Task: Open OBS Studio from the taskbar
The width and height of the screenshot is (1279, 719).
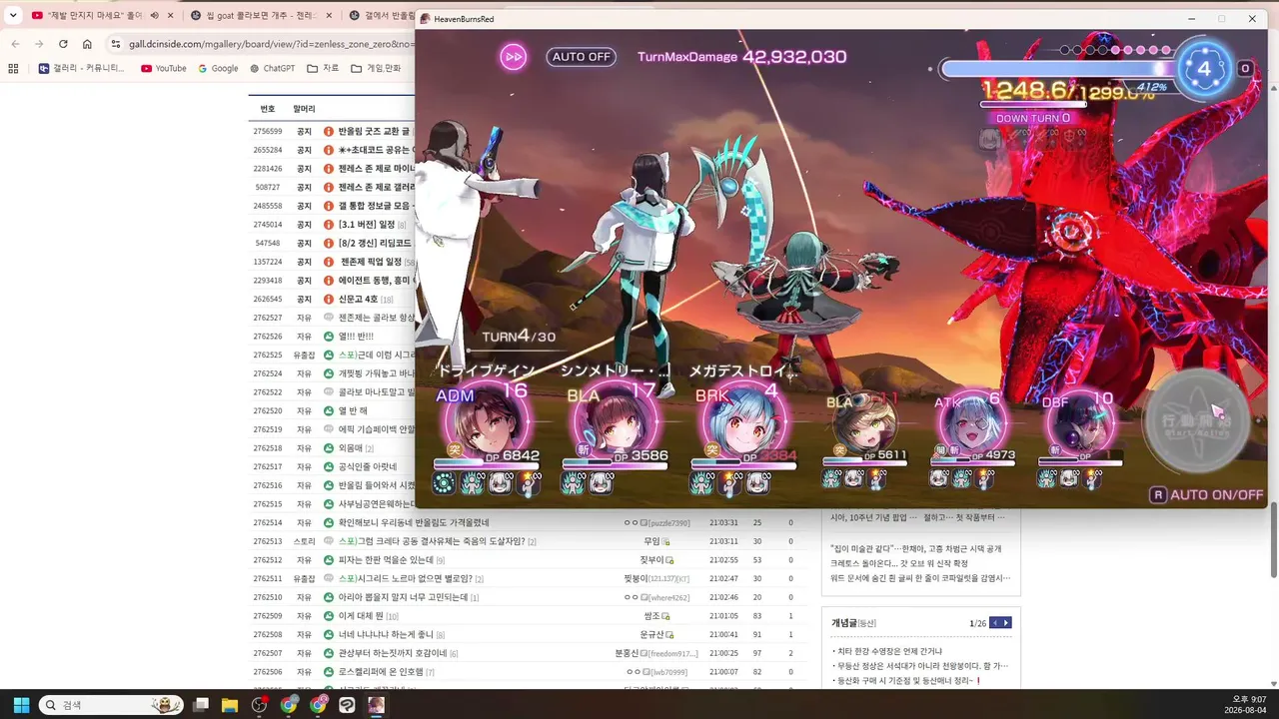Action: pos(259,705)
